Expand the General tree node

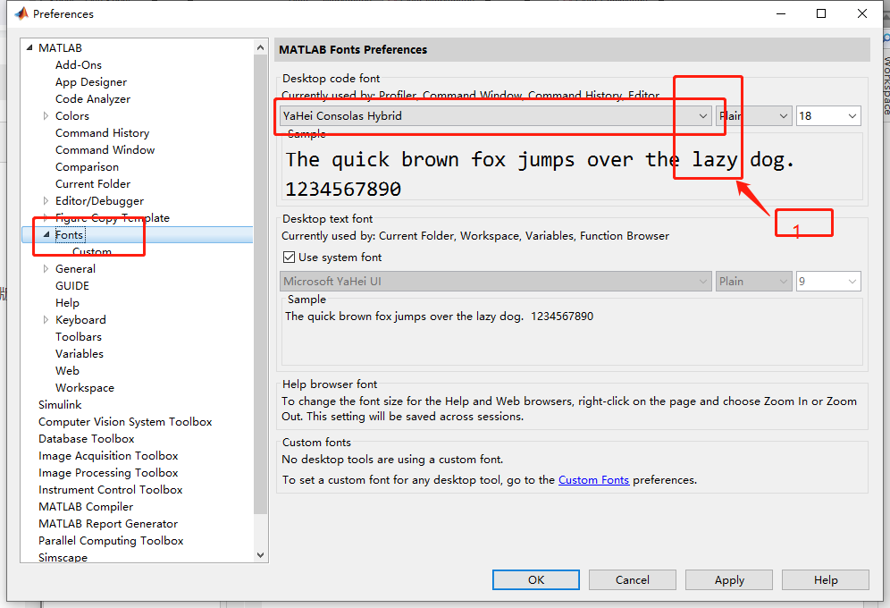46,269
